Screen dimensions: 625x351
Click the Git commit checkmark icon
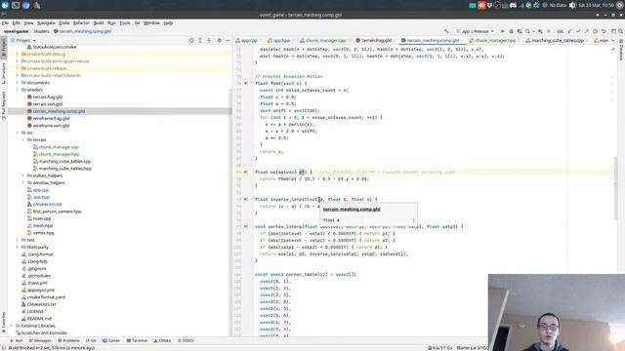click(x=578, y=31)
